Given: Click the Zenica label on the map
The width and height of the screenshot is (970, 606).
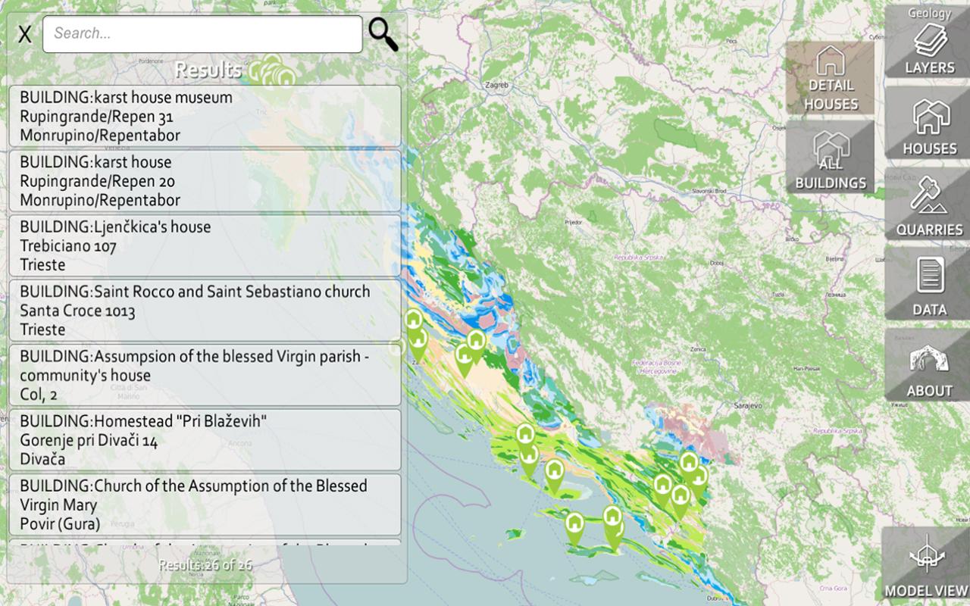Looking at the screenshot, I should tap(698, 349).
